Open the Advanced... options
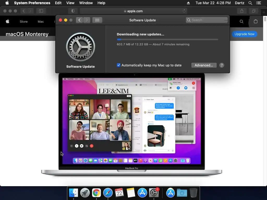 pos(204,65)
